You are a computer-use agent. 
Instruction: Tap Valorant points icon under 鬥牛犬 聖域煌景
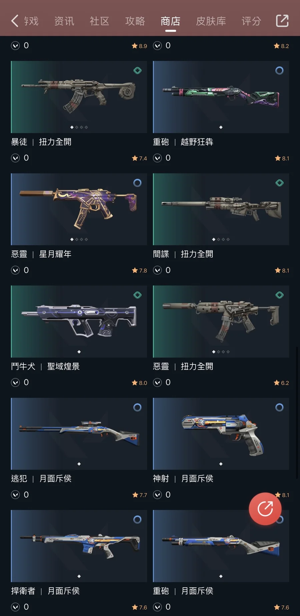tap(15, 382)
